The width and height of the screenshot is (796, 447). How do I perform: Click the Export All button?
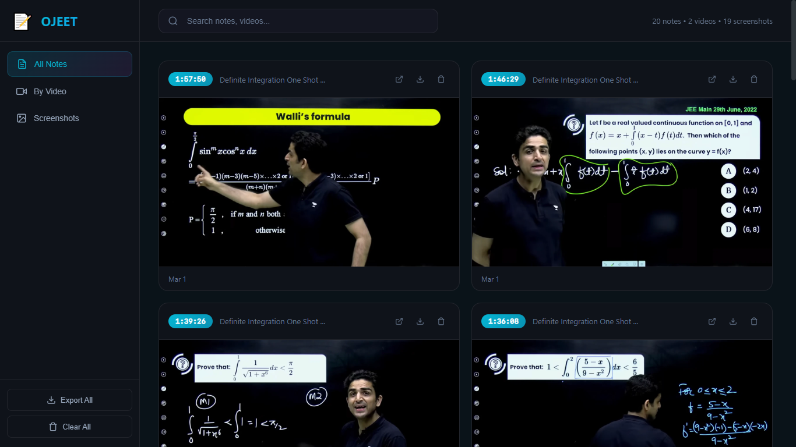tap(69, 400)
